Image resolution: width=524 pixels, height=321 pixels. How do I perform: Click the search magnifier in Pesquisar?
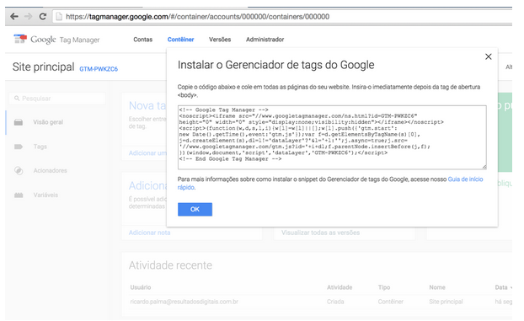click(x=16, y=99)
